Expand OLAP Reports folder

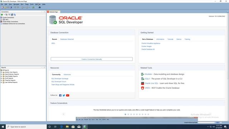pos(1,78)
